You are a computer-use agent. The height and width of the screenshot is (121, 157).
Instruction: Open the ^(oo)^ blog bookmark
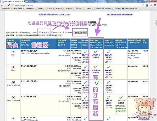[130, 9]
